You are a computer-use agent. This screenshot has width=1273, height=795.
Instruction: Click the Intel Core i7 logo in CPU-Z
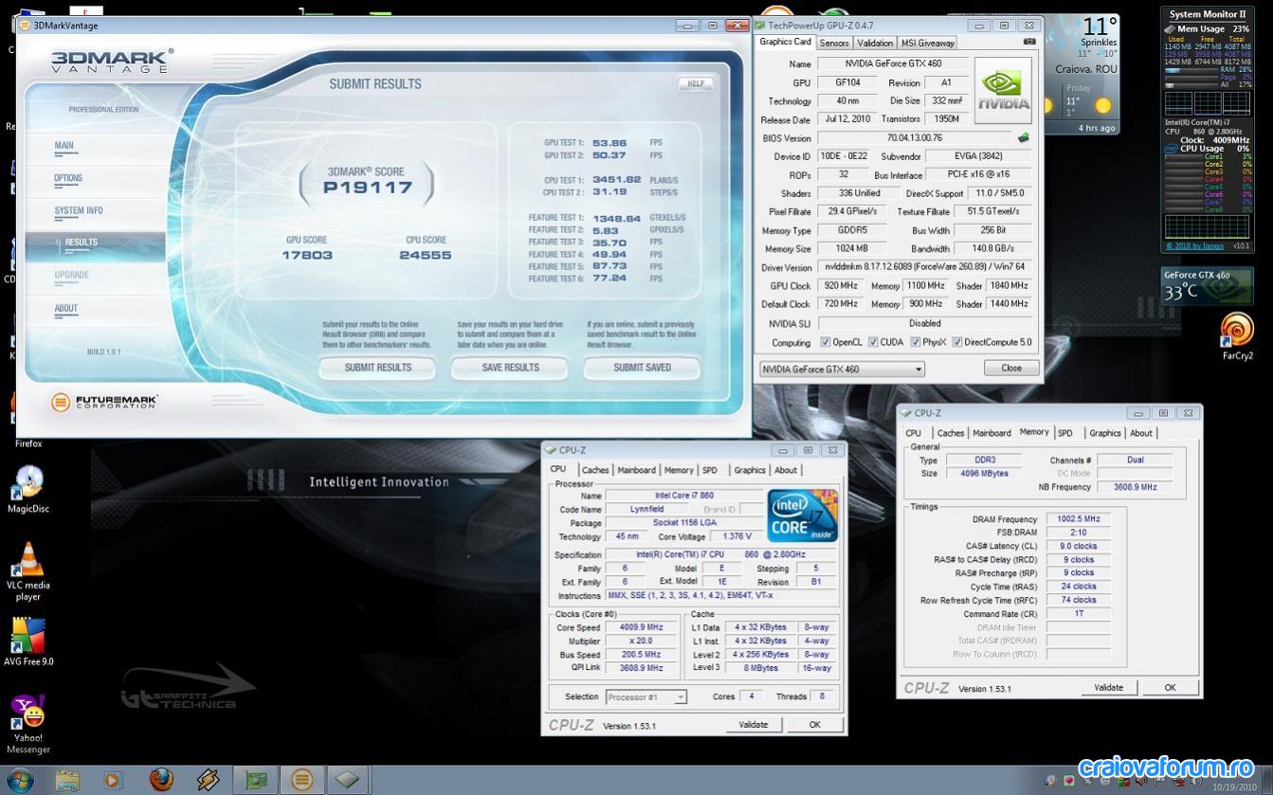tap(803, 515)
